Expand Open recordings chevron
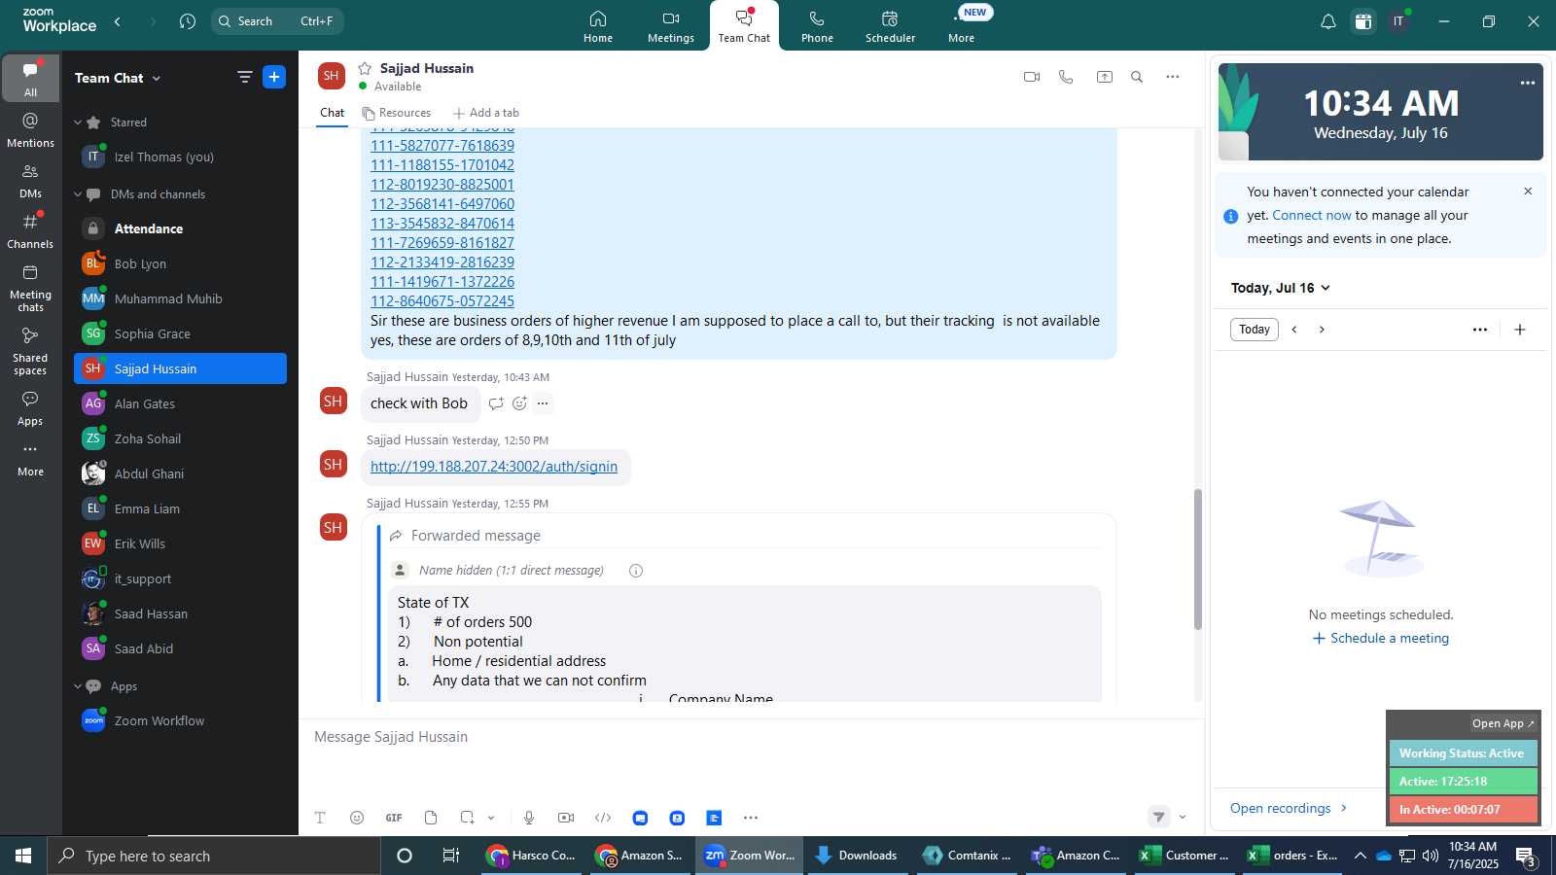Image resolution: width=1556 pixels, height=875 pixels. tap(1344, 808)
